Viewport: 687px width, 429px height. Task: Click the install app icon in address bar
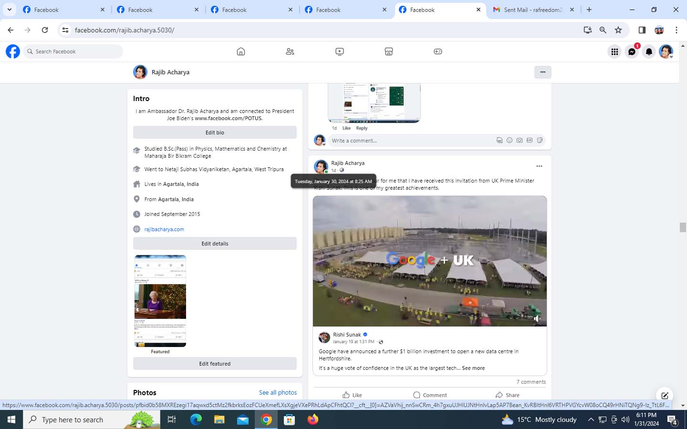click(588, 30)
